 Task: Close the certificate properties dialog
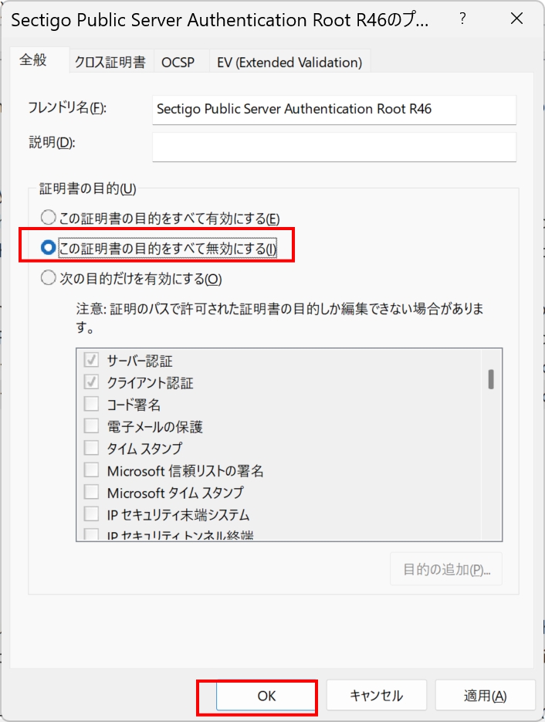(516, 19)
